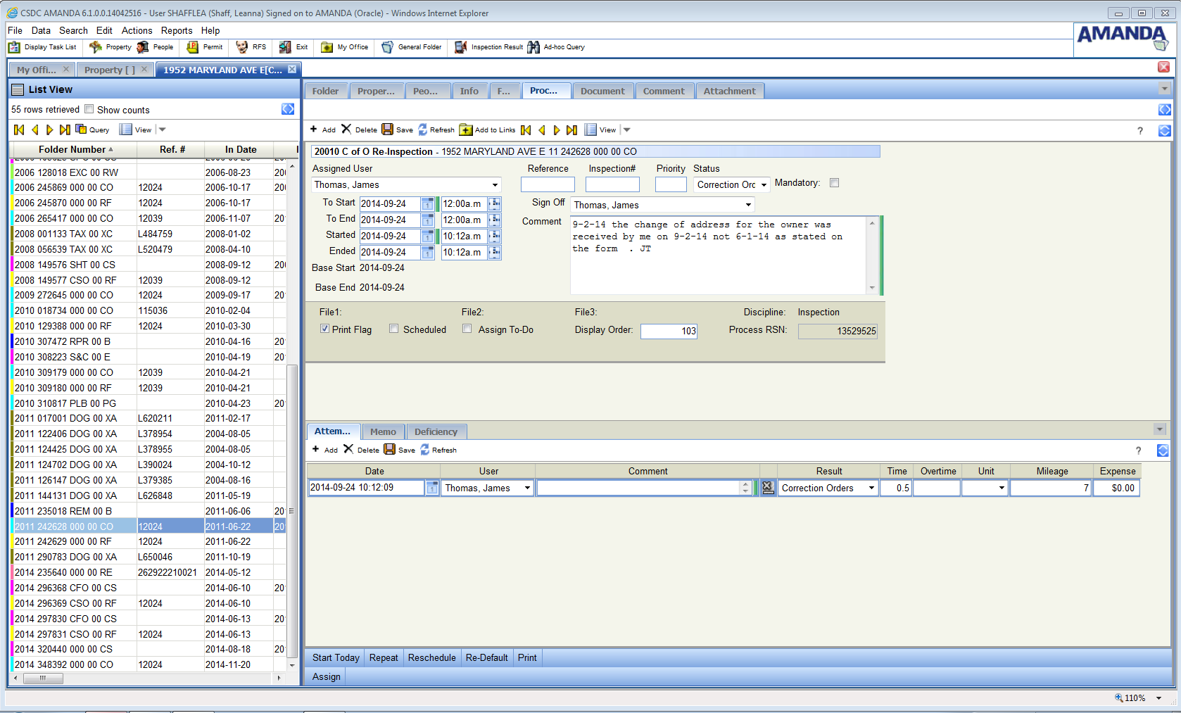Open the Display Task List toolbar icon
Screen dimensions: 1181x713
[14, 47]
